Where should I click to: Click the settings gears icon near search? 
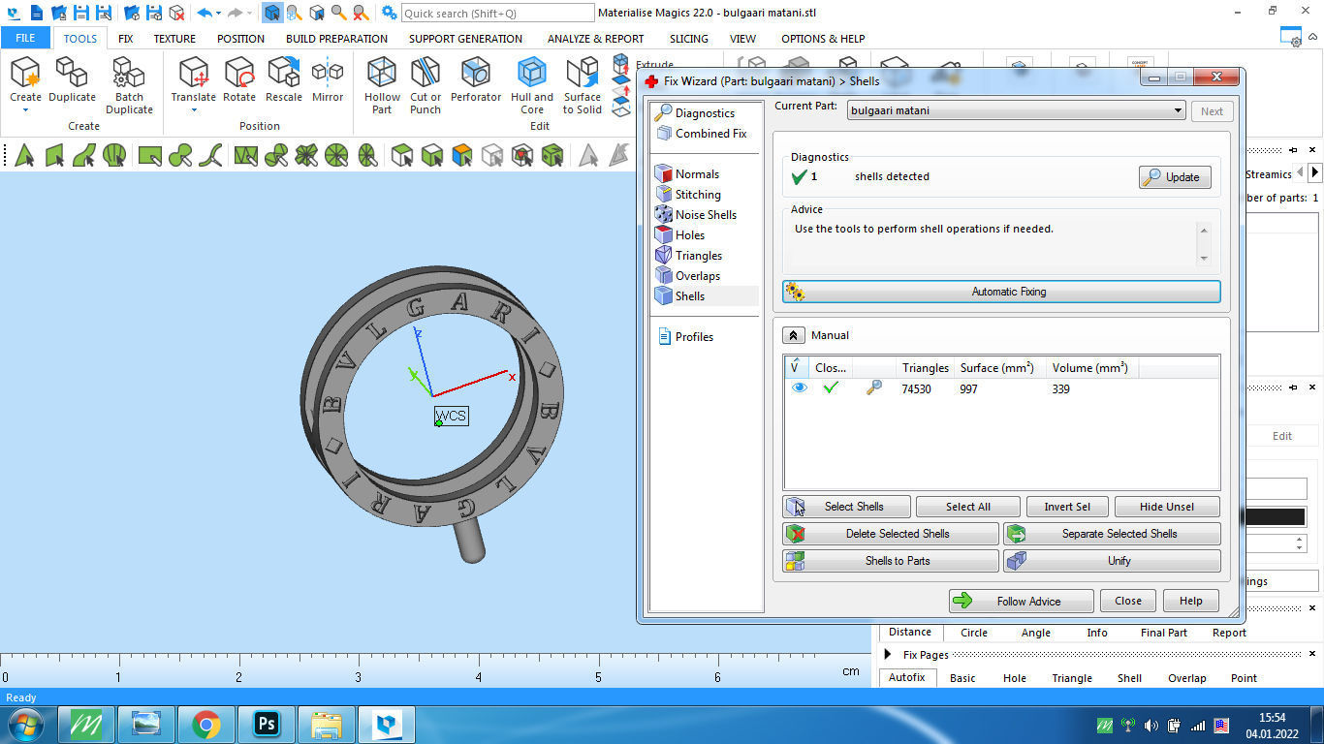point(389,13)
